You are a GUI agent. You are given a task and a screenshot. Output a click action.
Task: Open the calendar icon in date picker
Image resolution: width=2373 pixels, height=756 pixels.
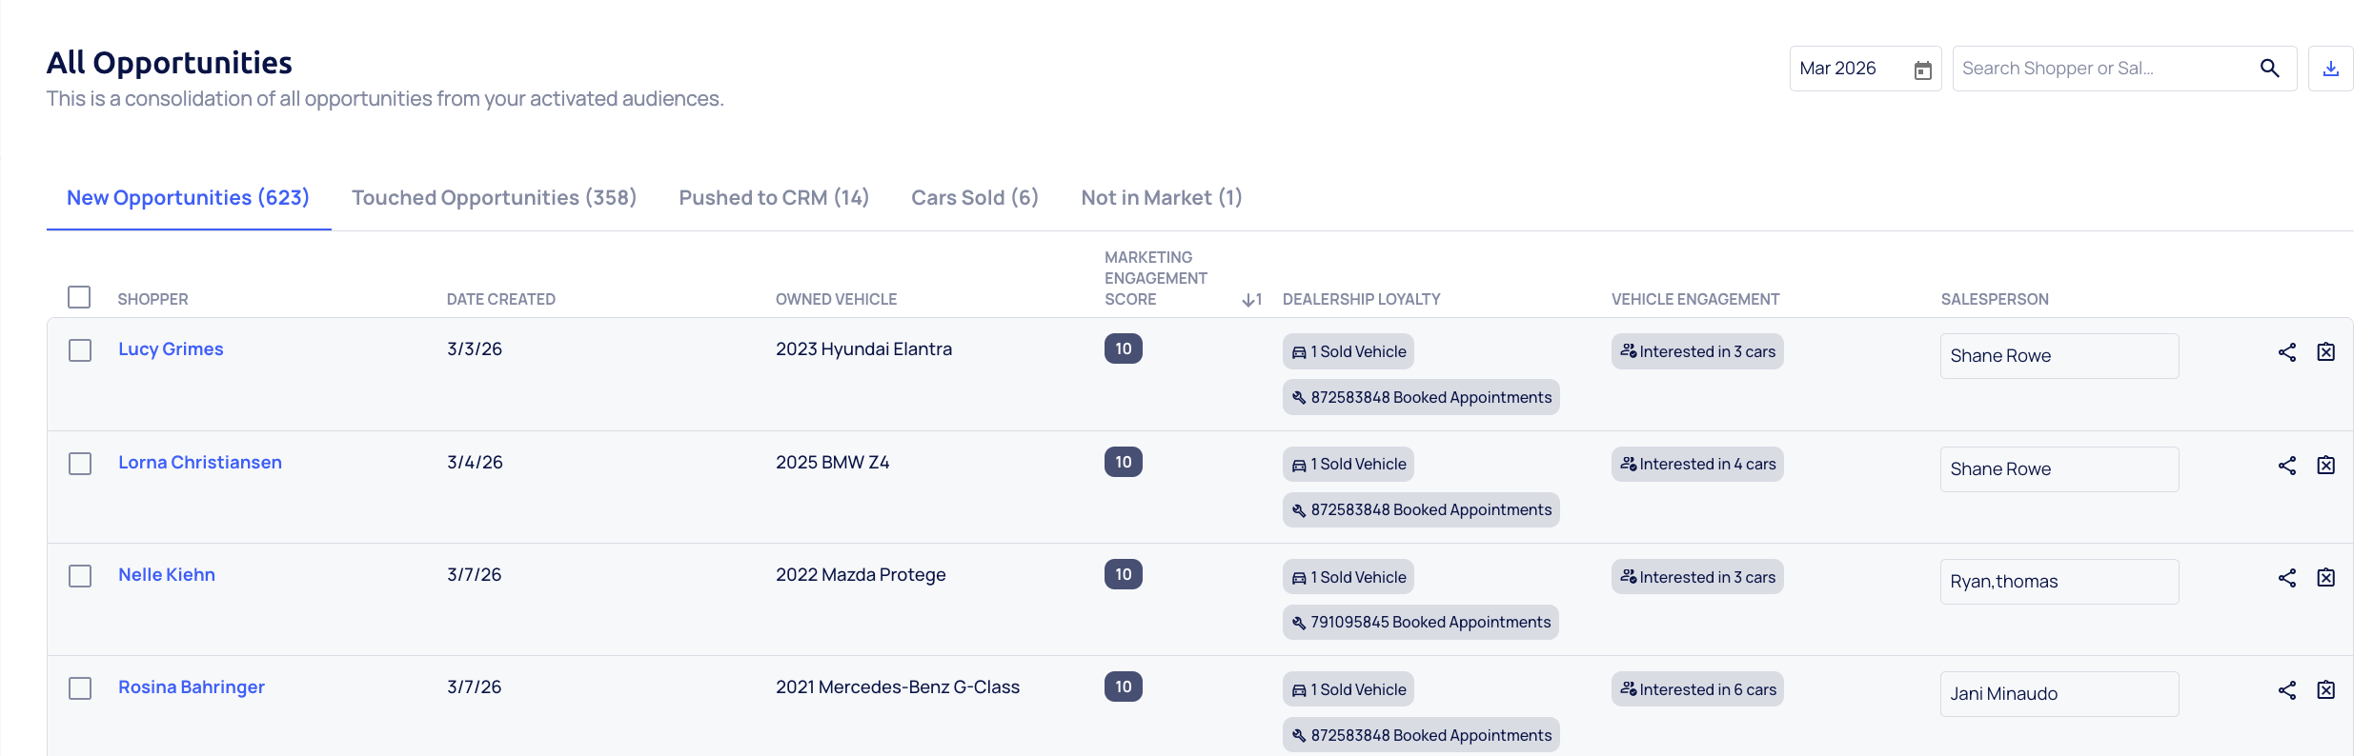coord(1922,70)
